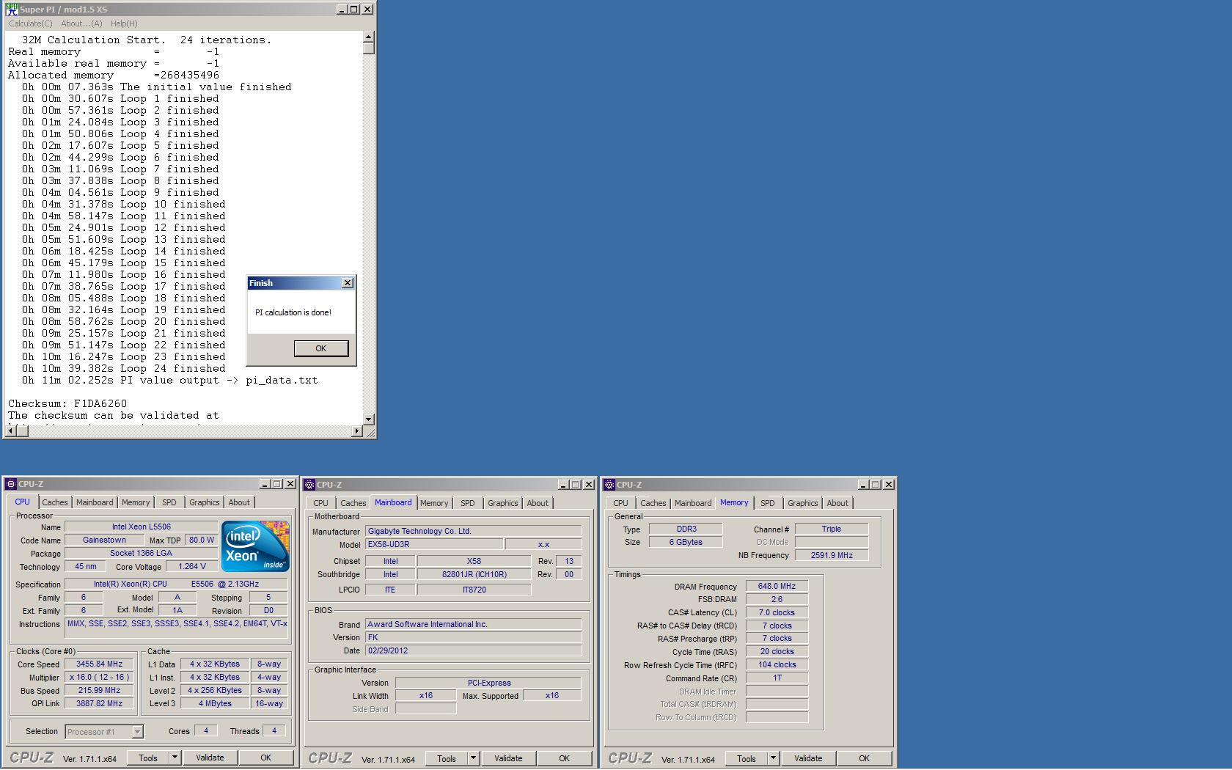Click the CPU-Z icon in the Memory window title bar
This screenshot has height=770, width=1232.
609,485
